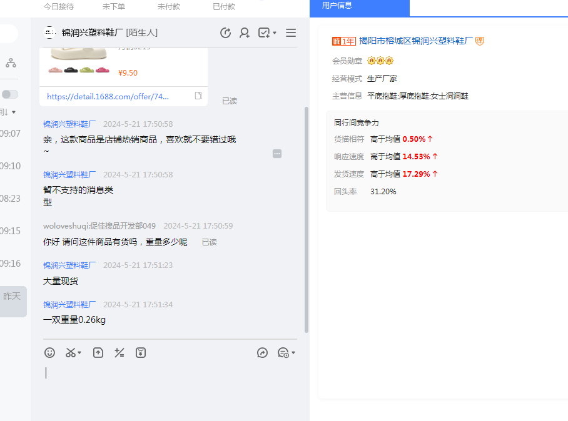Click the add contact icon in chat header

coord(245,33)
